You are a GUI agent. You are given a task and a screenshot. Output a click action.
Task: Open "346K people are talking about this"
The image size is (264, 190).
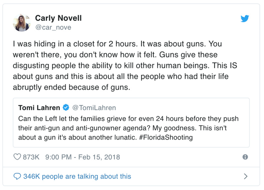tap(77, 176)
